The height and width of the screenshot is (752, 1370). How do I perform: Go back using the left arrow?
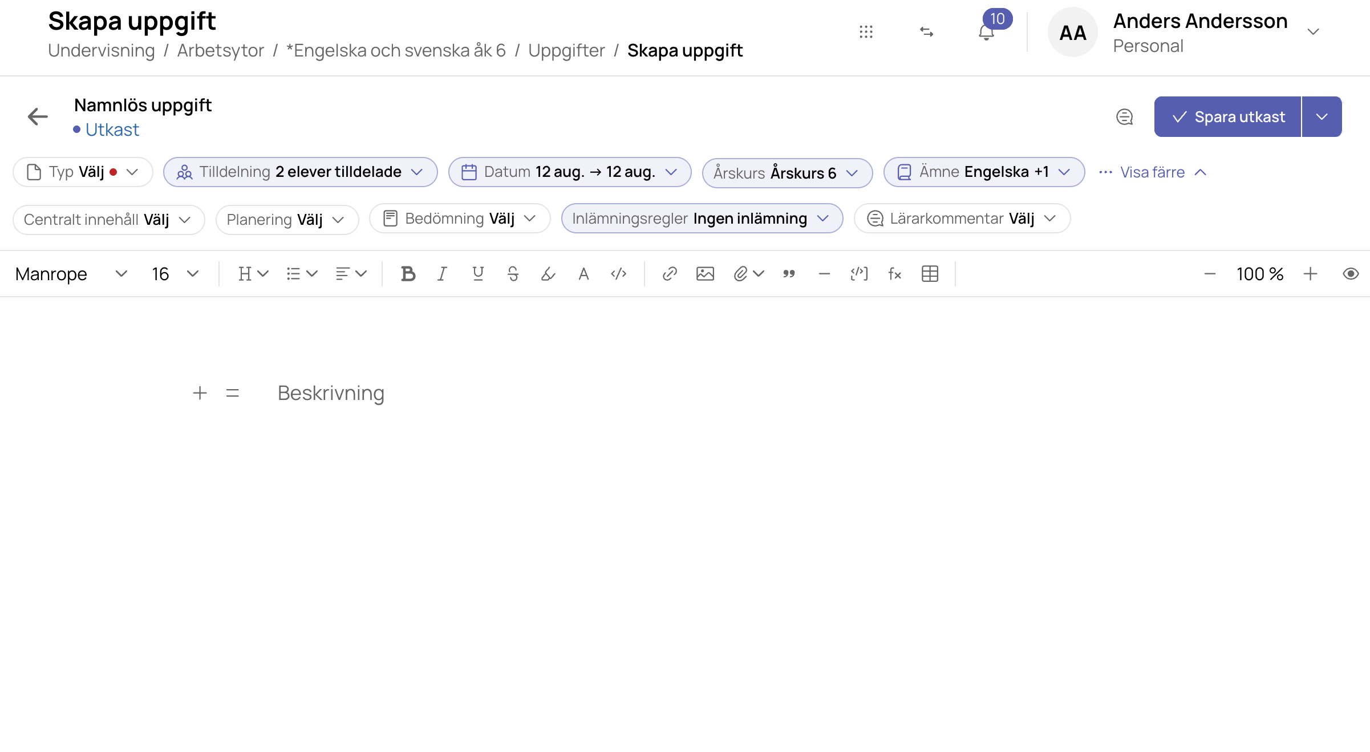click(x=38, y=117)
